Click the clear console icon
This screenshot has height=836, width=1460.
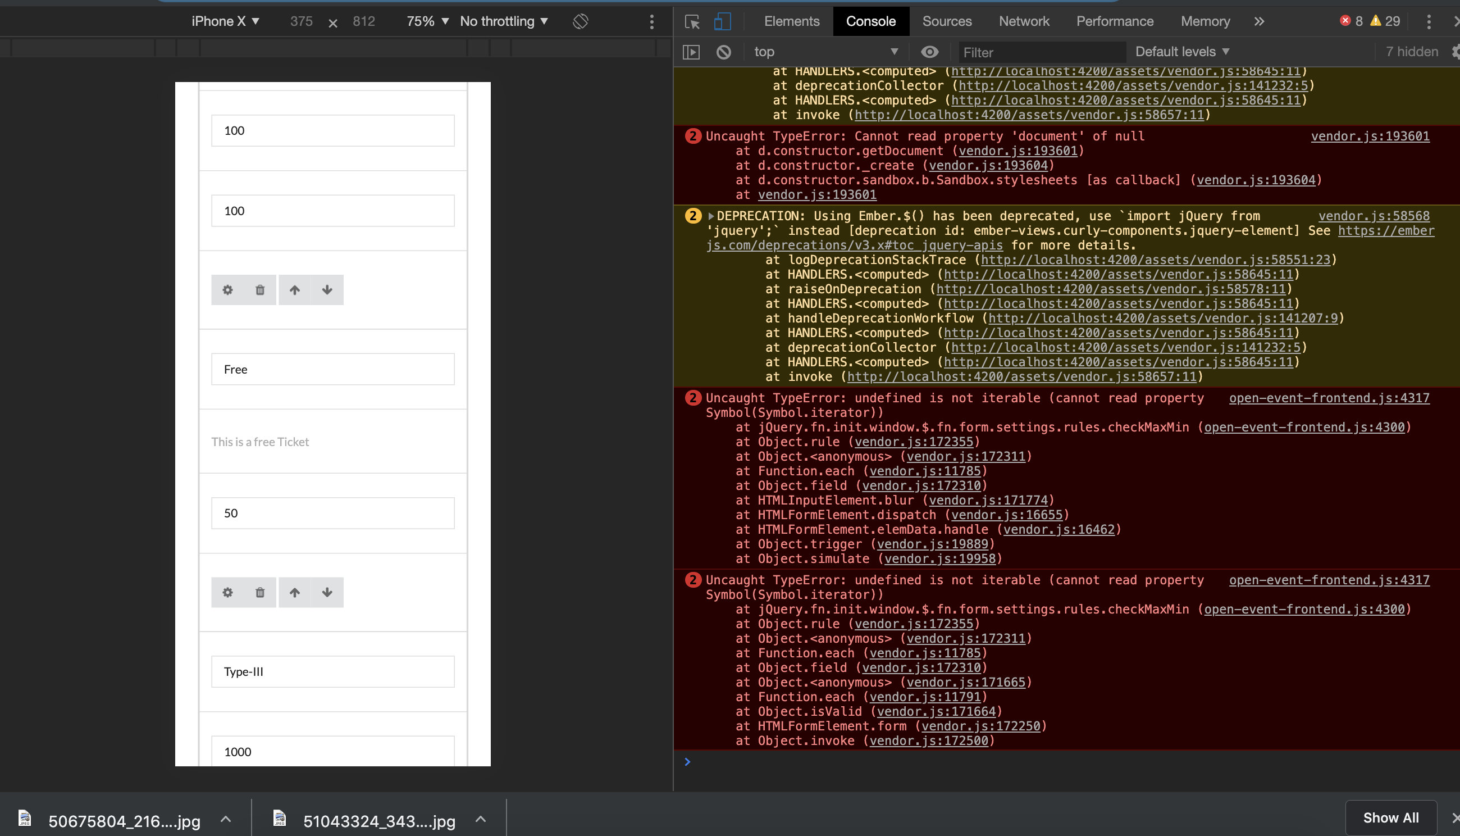coord(724,52)
